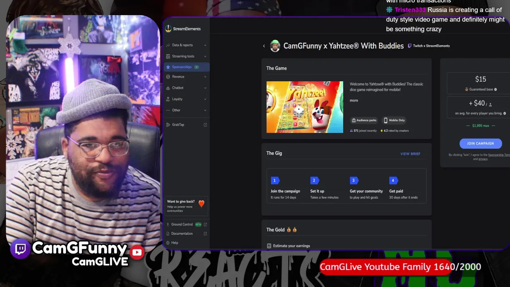Click the info icon after 'every player you bring'
Viewport: 510px width, 287px height.
pyautogui.click(x=504, y=113)
